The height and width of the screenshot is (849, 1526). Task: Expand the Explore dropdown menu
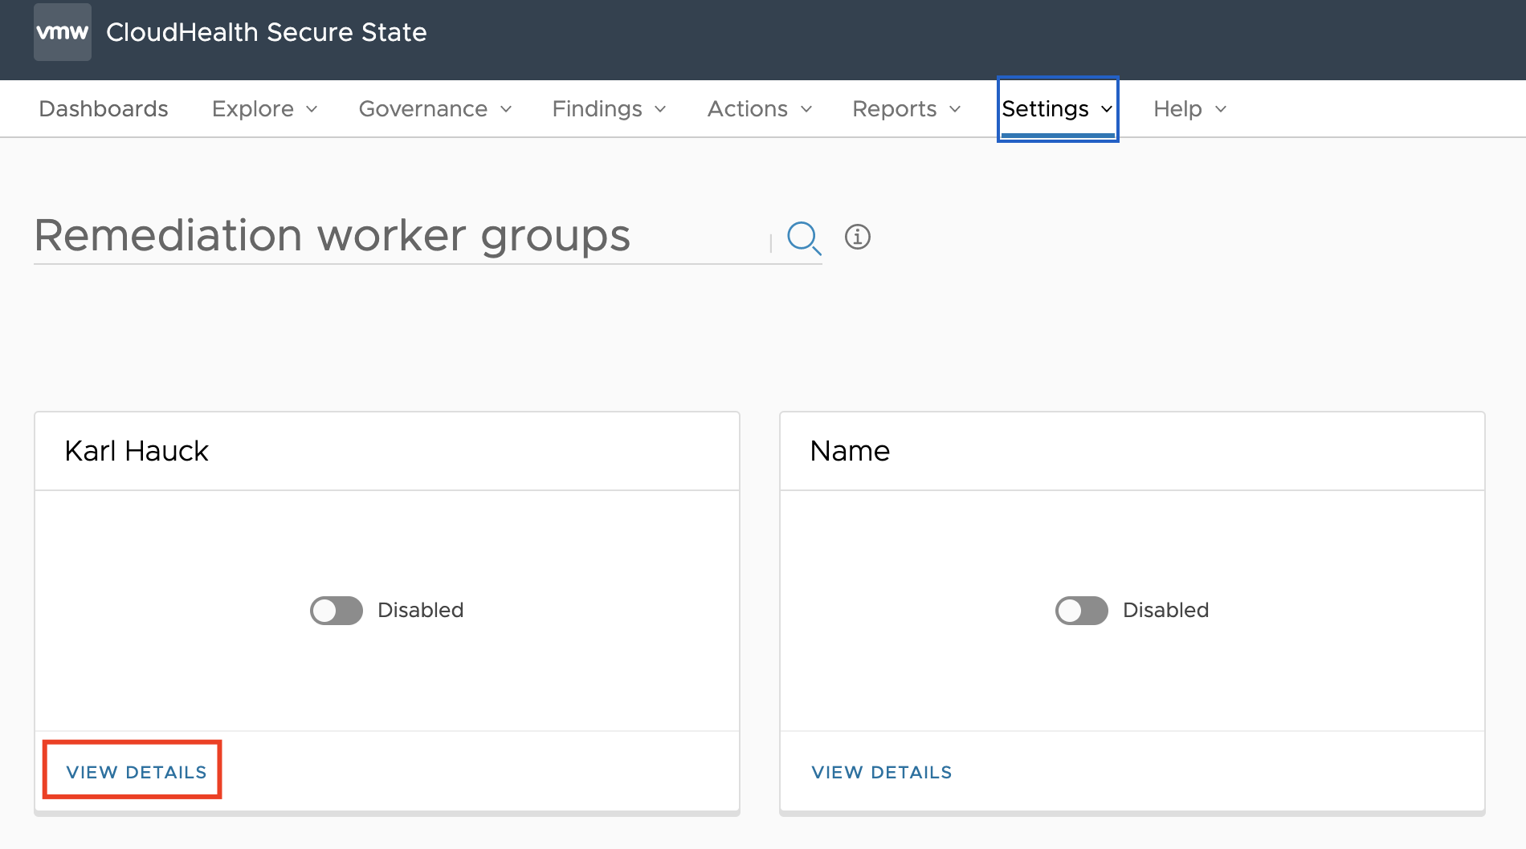tap(264, 109)
